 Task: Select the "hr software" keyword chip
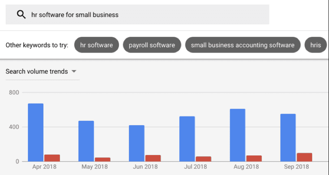coord(96,45)
